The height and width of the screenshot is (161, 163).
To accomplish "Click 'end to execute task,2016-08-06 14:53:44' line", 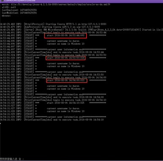I will (52, 52).
